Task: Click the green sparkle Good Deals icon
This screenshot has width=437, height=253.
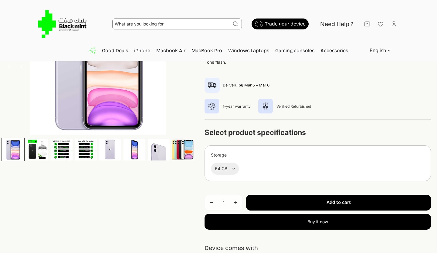Action: (x=92, y=51)
